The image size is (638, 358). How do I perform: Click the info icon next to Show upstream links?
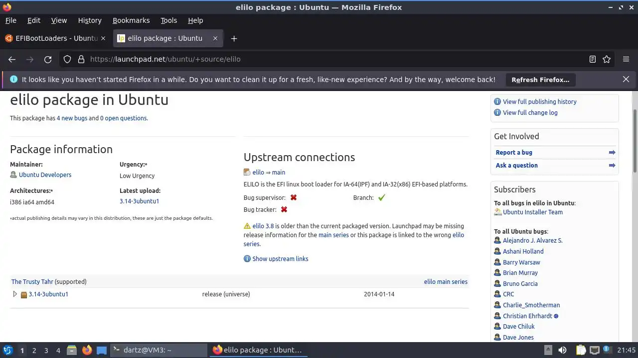coord(247,259)
